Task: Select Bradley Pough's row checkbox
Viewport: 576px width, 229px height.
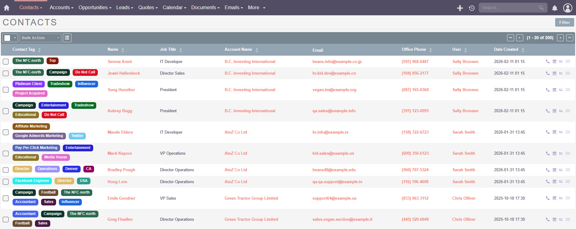Action: click(6, 170)
